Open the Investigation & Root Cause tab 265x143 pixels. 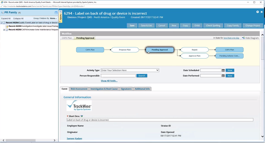pyautogui.click(x=104, y=89)
